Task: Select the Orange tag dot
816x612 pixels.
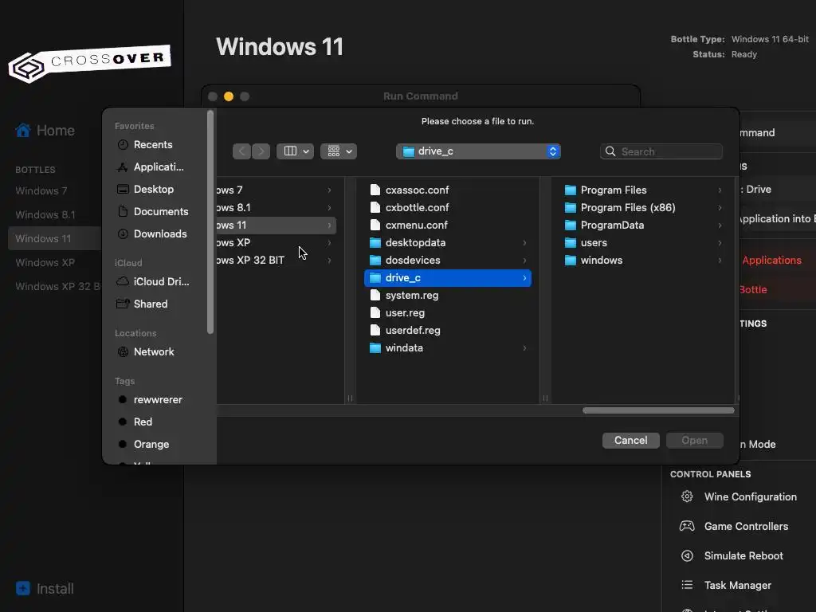Action: pyautogui.click(x=123, y=444)
